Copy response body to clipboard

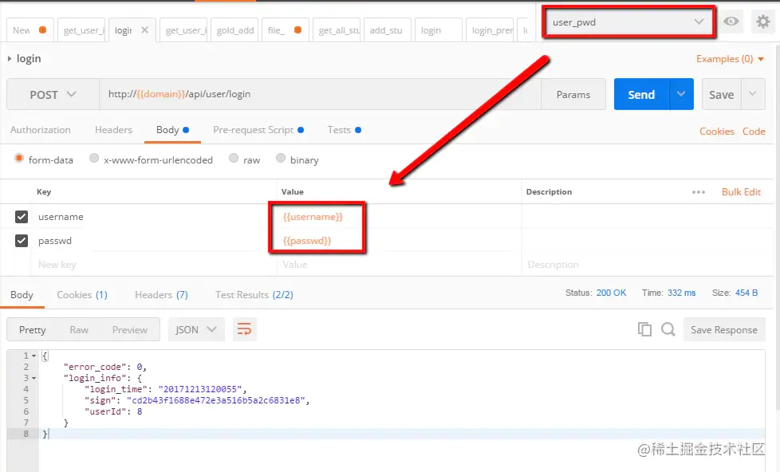644,329
